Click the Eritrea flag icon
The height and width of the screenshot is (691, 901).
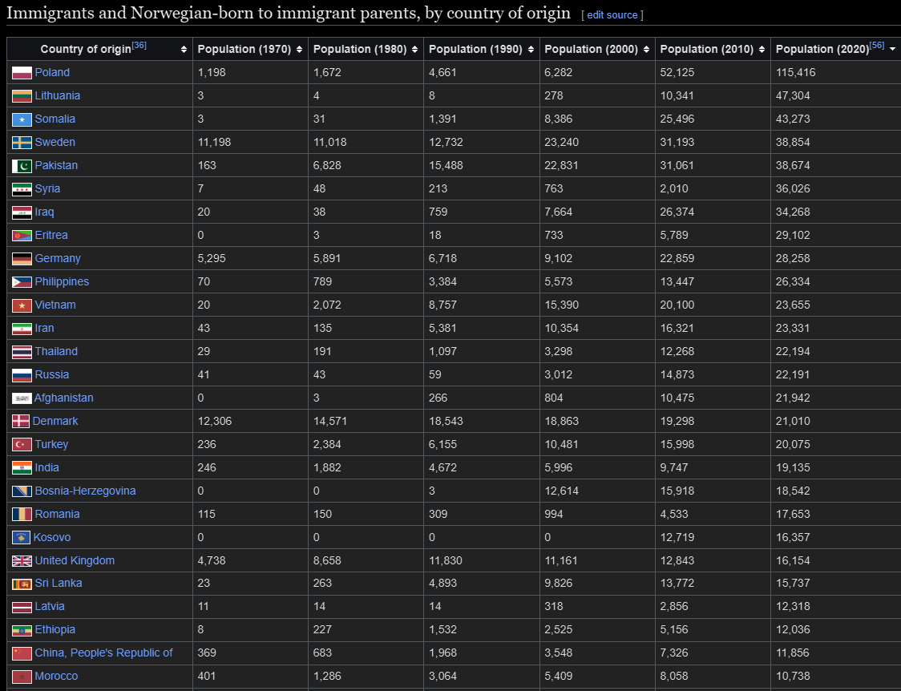coord(22,236)
